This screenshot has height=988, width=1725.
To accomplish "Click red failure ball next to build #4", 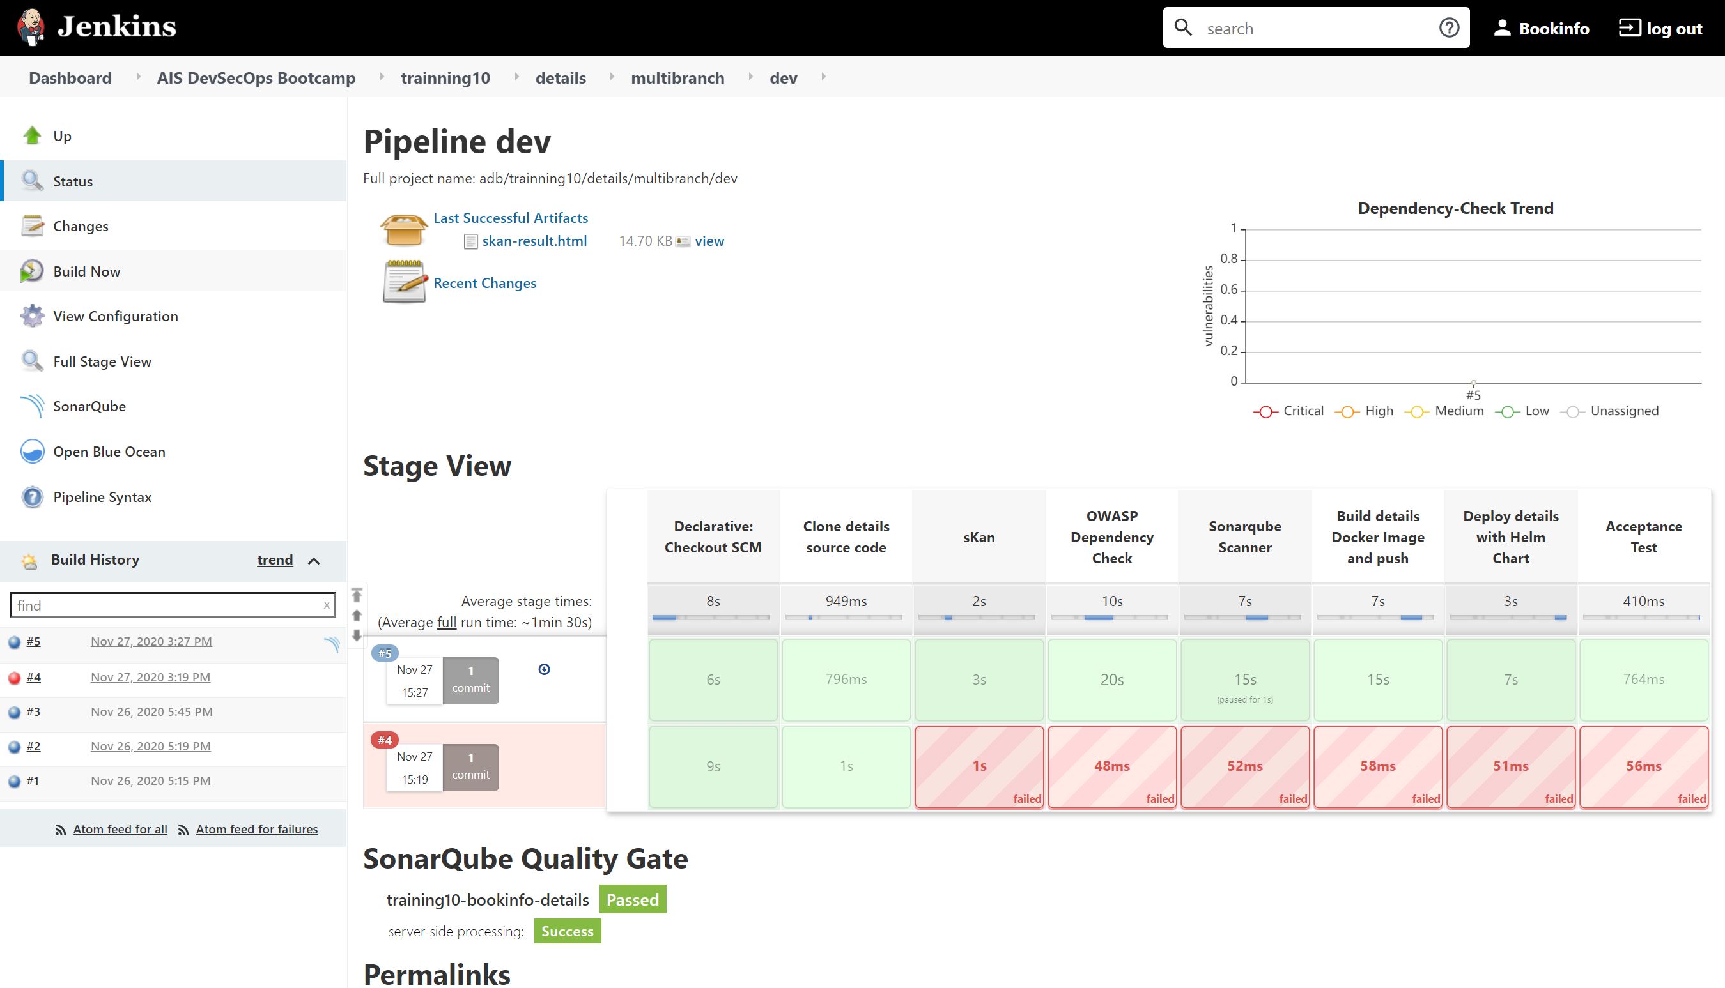I will click(x=15, y=676).
